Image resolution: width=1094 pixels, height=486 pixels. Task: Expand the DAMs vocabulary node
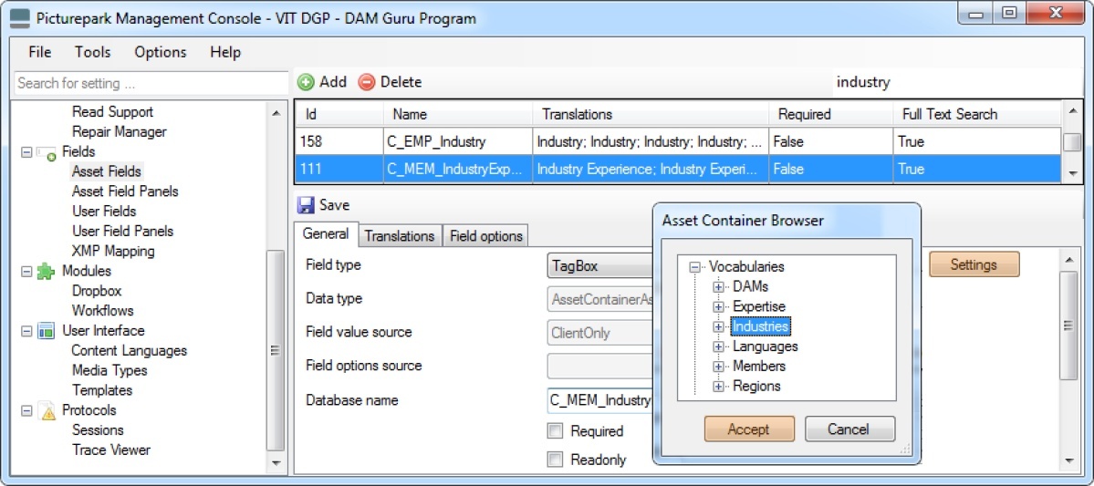[x=718, y=286]
